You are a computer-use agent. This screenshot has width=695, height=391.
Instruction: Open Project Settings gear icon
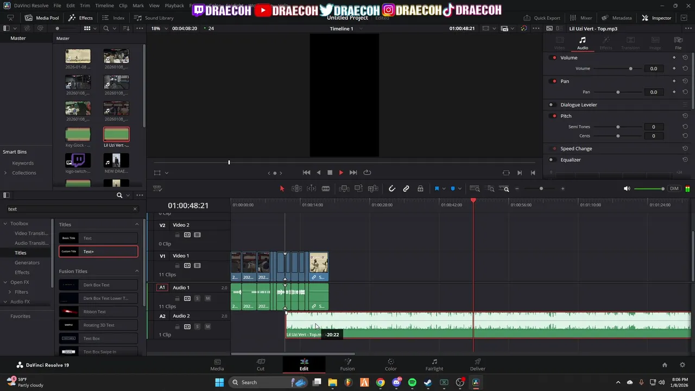(x=683, y=365)
